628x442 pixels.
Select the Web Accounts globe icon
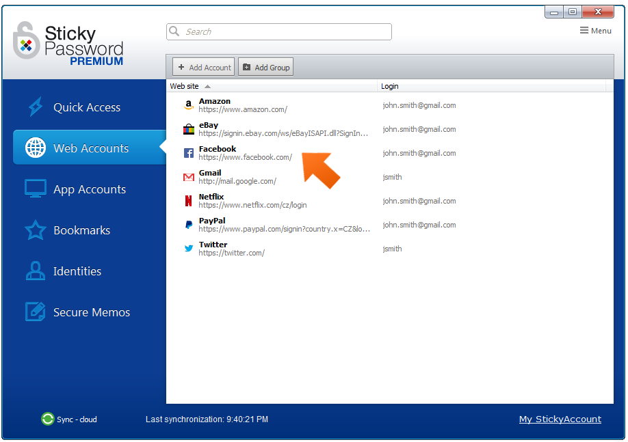click(x=36, y=148)
